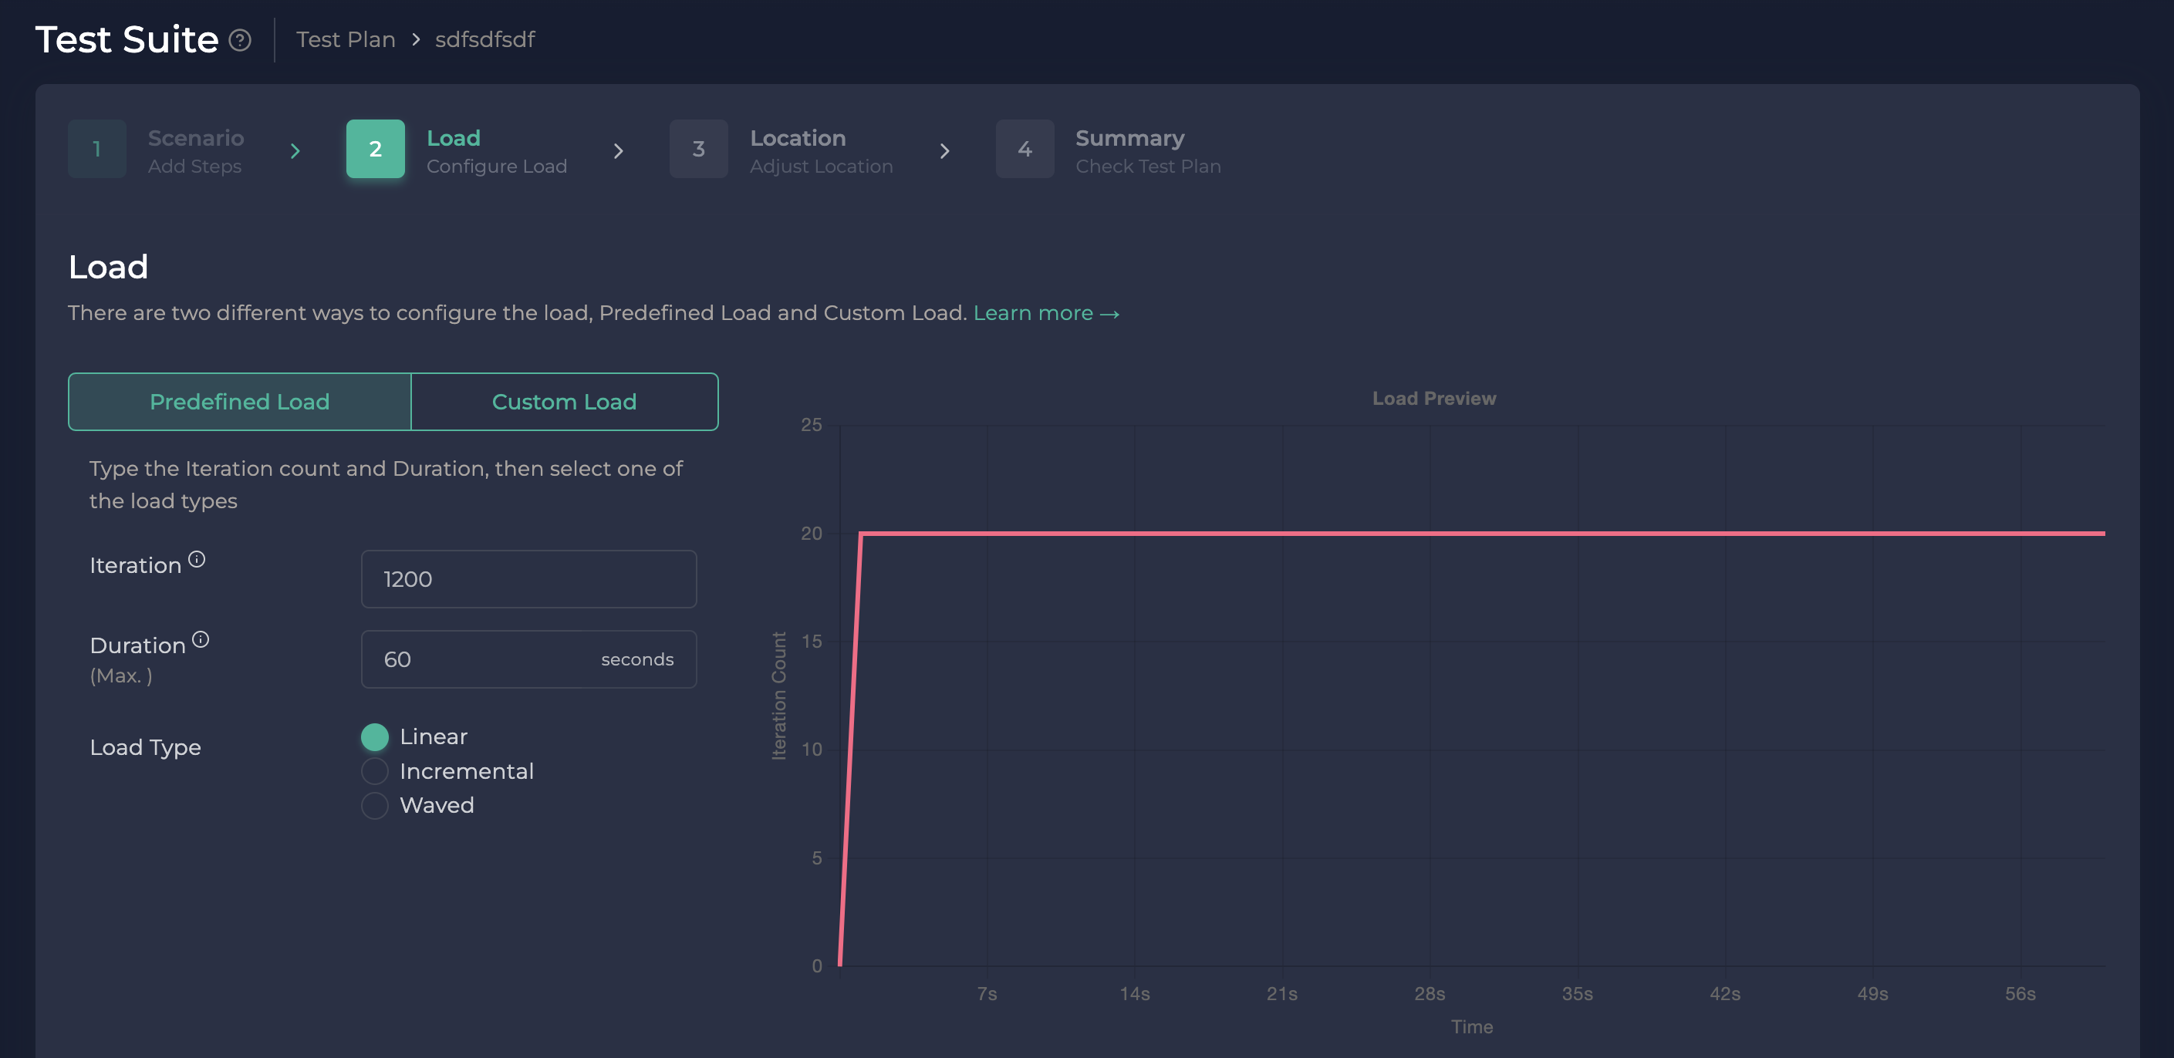Select the Incremental load type
The width and height of the screenshot is (2174, 1058).
pyautogui.click(x=375, y=771)
